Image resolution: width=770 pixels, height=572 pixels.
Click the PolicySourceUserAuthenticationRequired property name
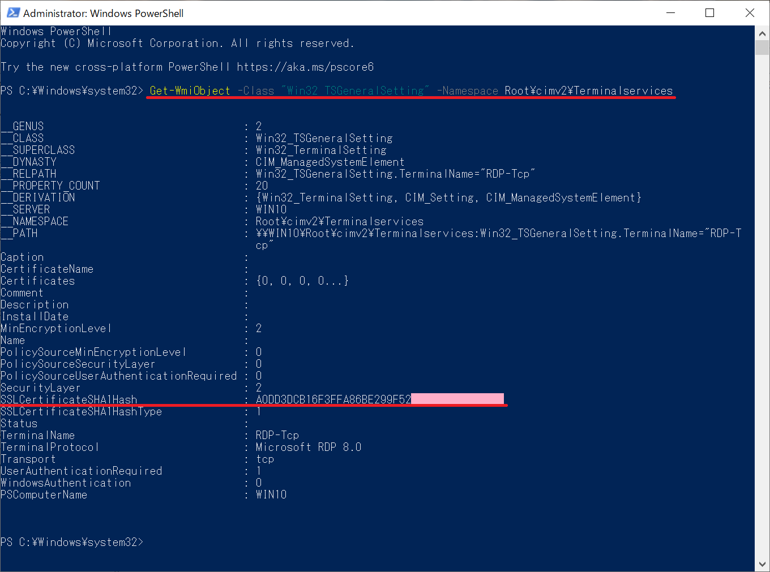click(119, 376)
